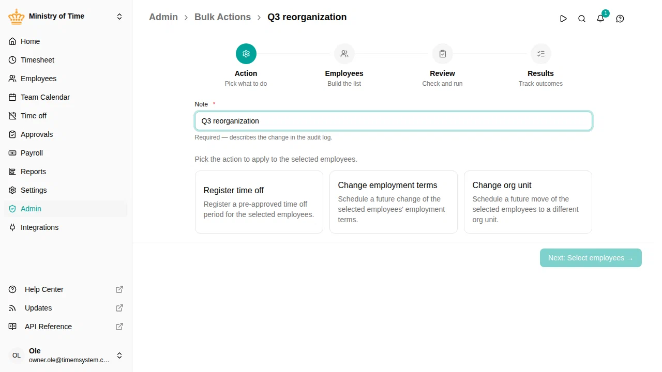Click the Ministry of Time crown logo

(x=17, y=17)
